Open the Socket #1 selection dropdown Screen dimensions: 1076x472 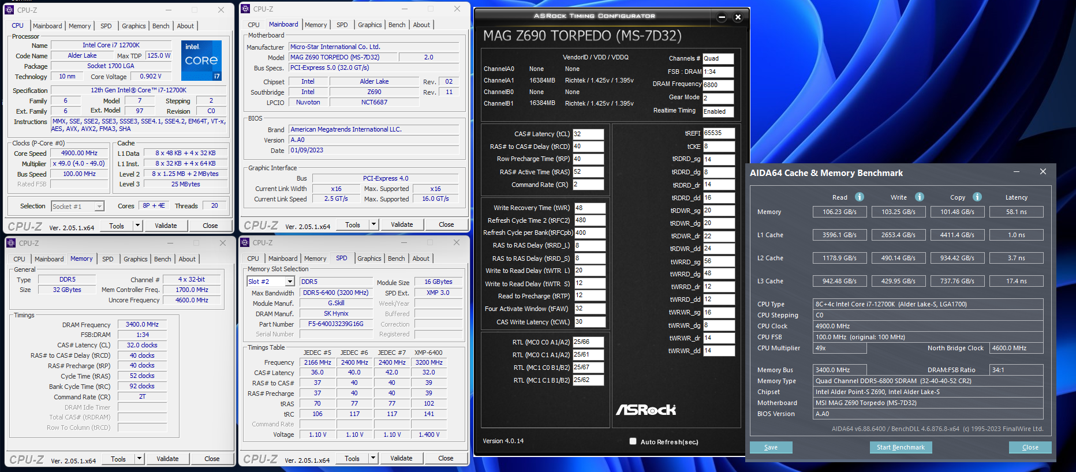coord(99,206)
